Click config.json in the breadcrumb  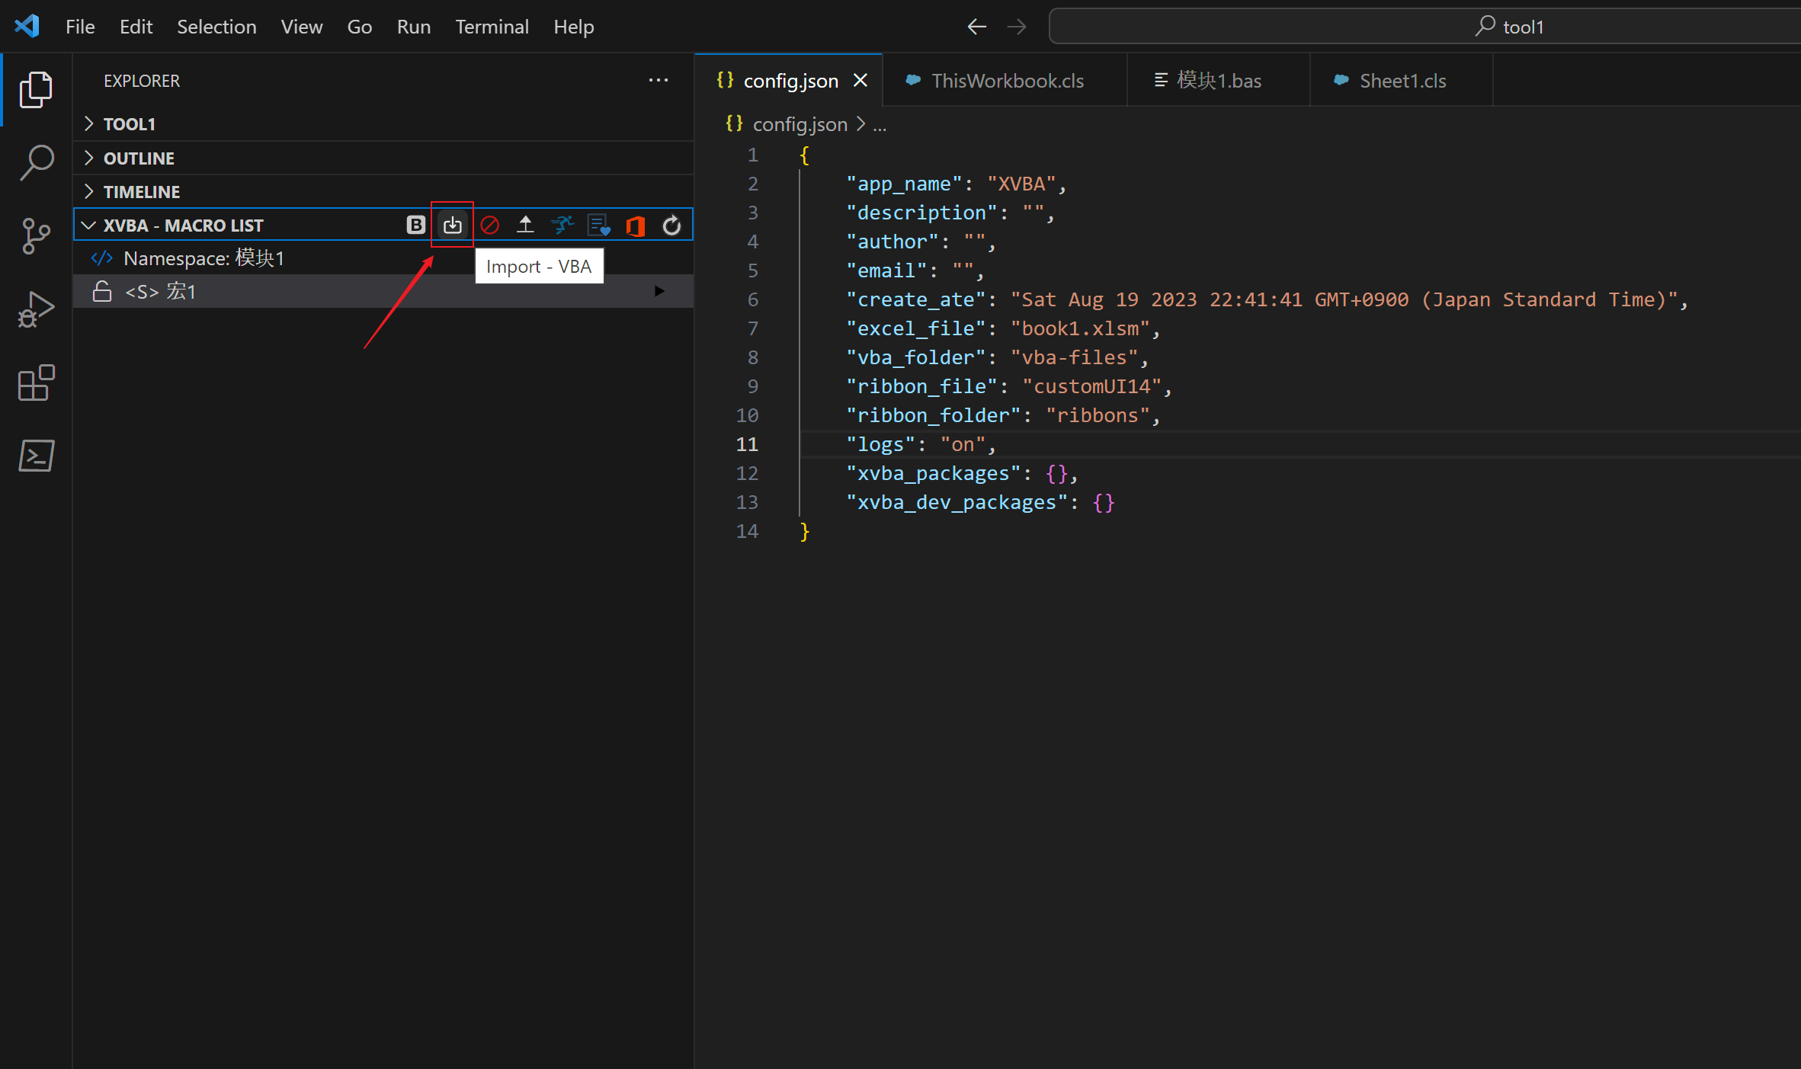(x=800, y=124)
